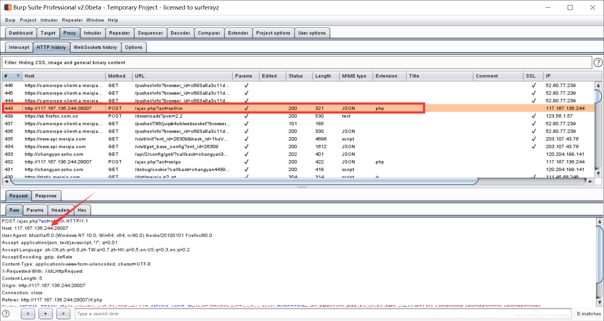Open the filter help question mark icon
Screen dimensions: 604x321
click(598, 63)
